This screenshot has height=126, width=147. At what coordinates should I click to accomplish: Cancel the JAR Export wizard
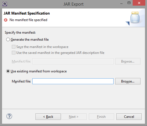tap(129, 117)
